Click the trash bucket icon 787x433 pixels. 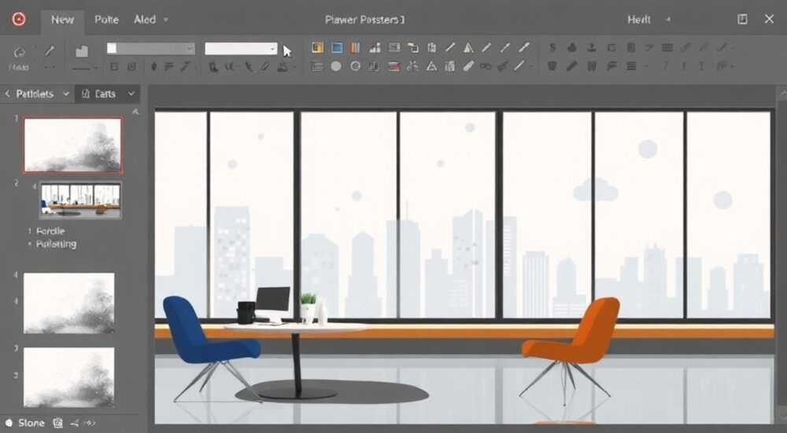pos(552,66)
